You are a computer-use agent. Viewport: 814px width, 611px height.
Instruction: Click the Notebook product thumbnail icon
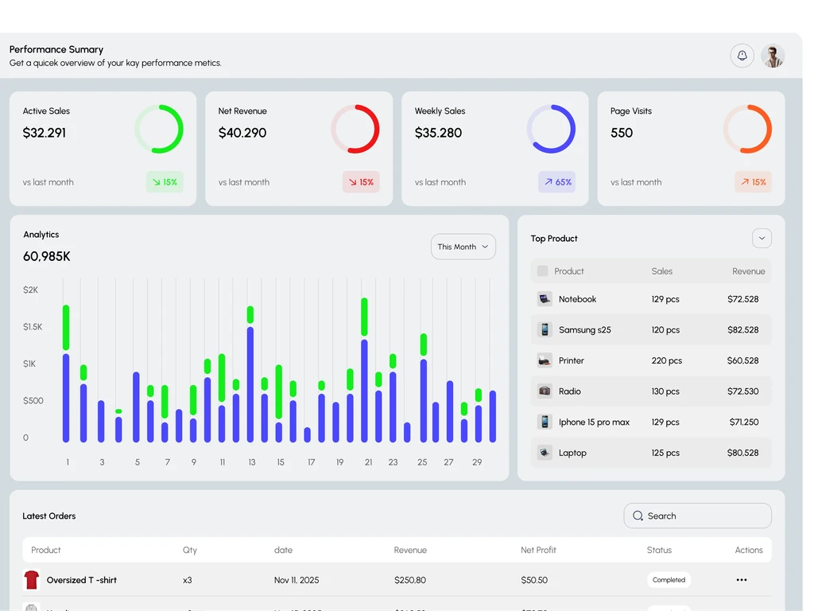coord(544,299)
